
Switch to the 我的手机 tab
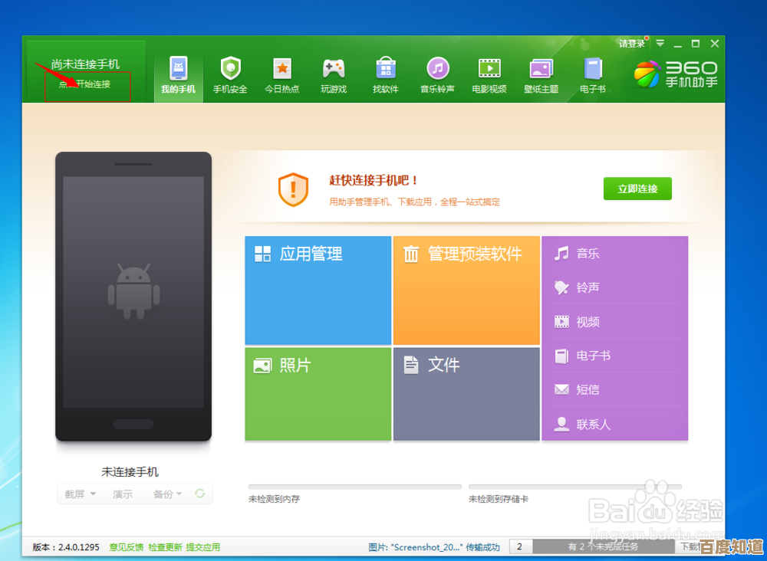point(178,75)
